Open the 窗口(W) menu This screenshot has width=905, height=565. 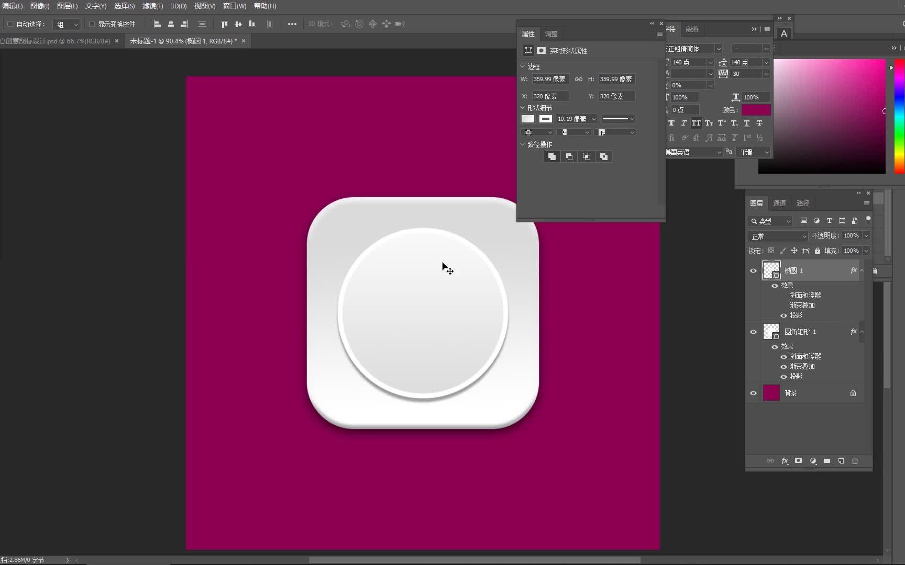pos(235,6)
